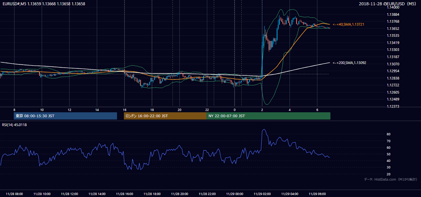Click the 11/29 04:00 date label
The height and width of the screenshot is (197, 421).
click(x=290, y=194)
